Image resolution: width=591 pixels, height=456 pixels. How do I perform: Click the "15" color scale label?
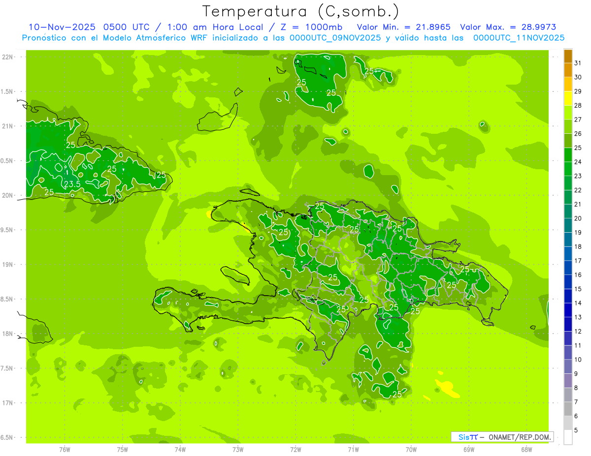click(578, 289)
